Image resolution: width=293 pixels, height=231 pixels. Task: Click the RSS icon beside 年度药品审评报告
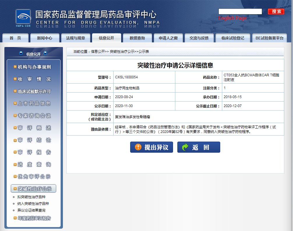[15, 218]
